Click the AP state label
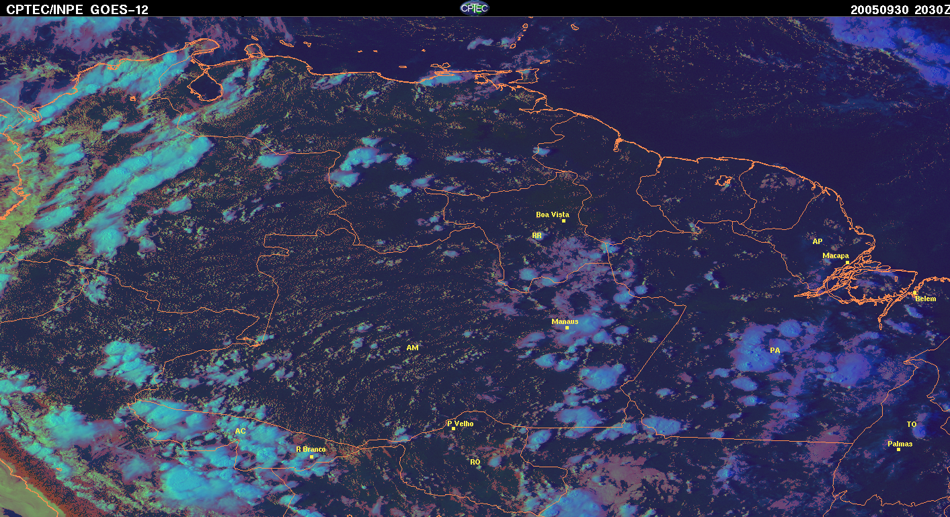 pos(817,241)
